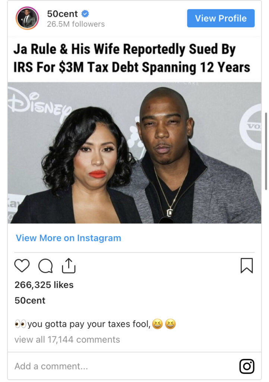Click the Ja Rule couple photo

134,153
